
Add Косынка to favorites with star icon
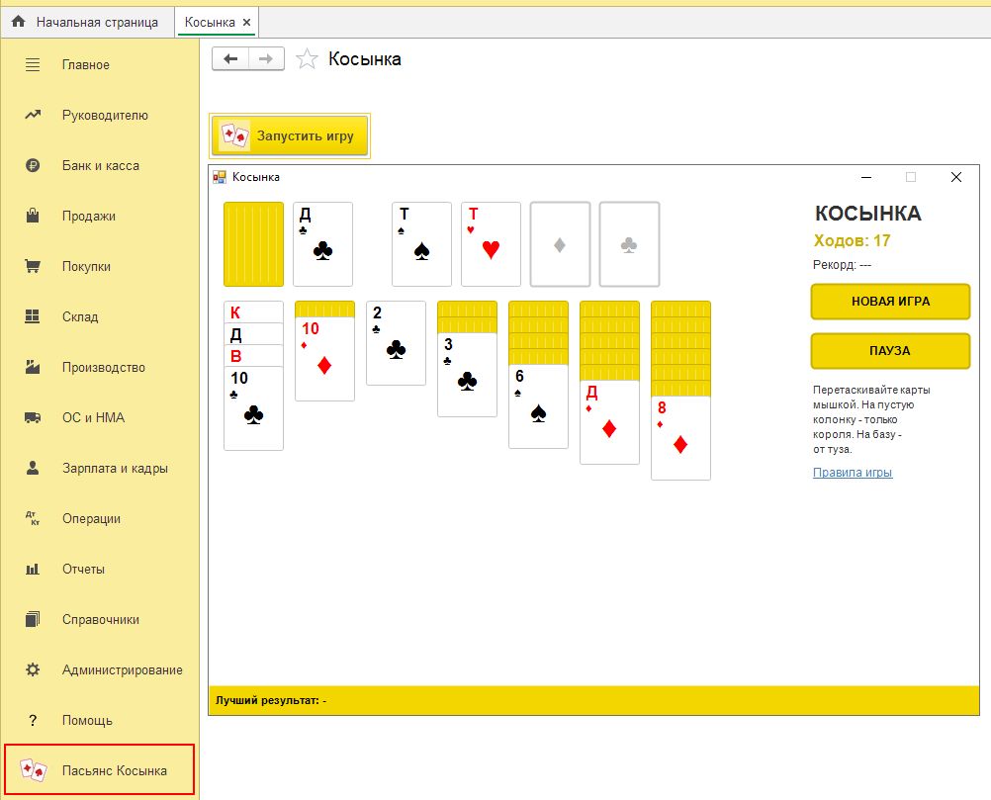pos(308,58)
